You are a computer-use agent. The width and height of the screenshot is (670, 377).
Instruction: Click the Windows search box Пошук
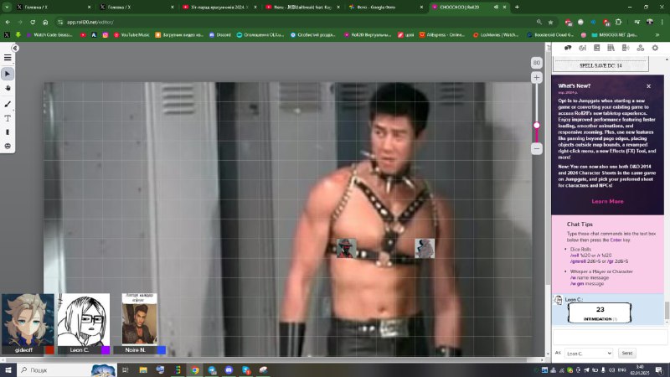point(67,369)
